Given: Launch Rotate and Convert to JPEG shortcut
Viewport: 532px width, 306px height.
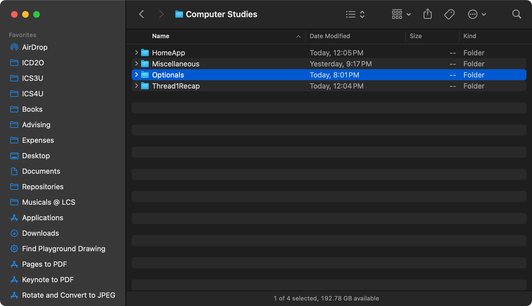Looking at the screenshot, I should coord(69,295).
